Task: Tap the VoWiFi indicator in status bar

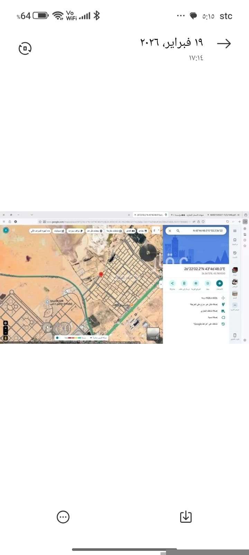Action: 71,15
